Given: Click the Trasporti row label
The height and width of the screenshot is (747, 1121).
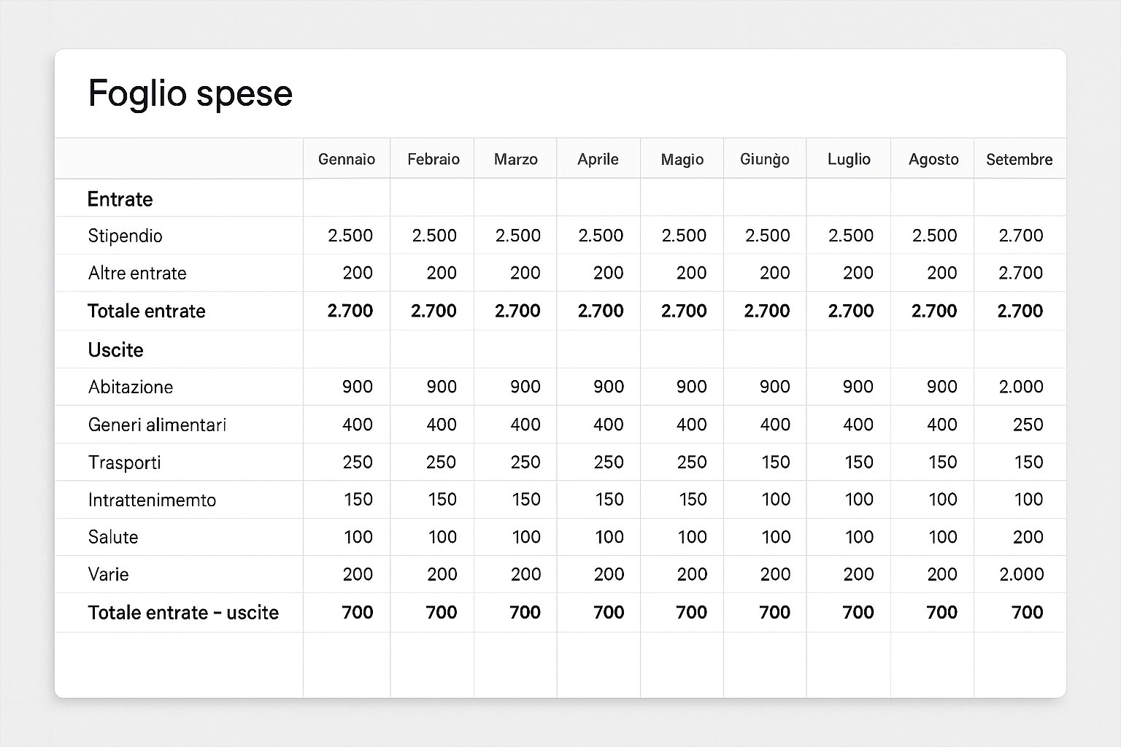Looking at the screenshot, I should pos(125,462).
